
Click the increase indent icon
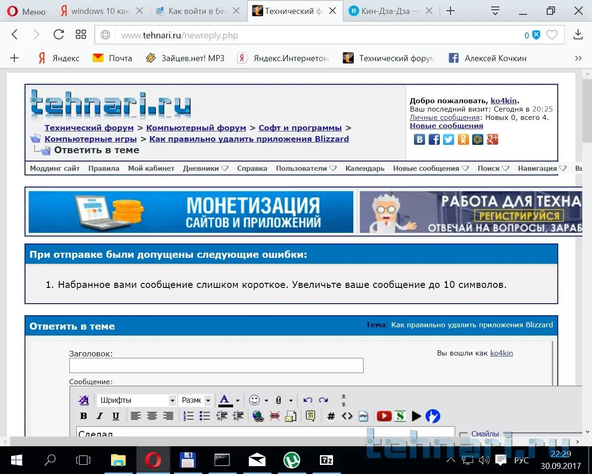[238, 416]
